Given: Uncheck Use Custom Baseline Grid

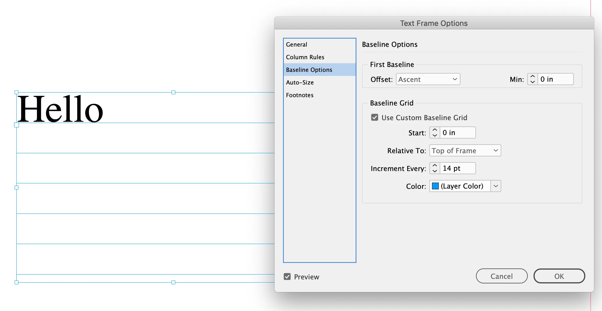Looking at the screenshot, I should pyautogui.click(x=374, y=117).
